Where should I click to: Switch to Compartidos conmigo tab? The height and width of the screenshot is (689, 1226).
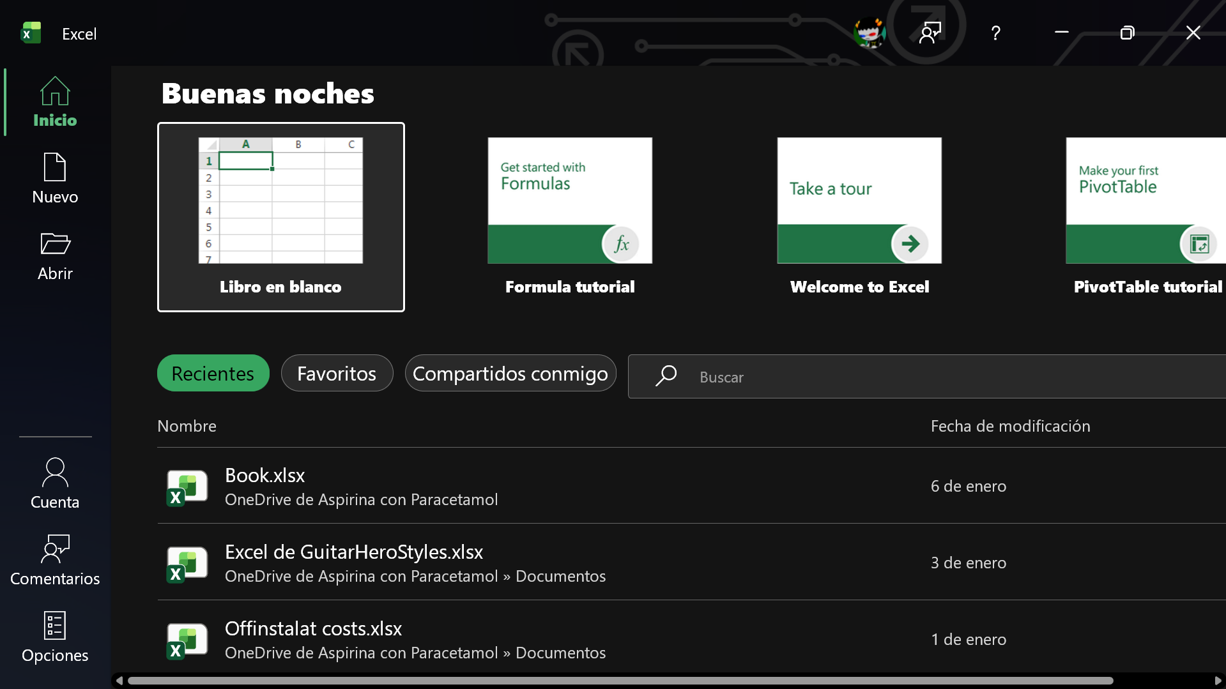[x=510, y=373]
